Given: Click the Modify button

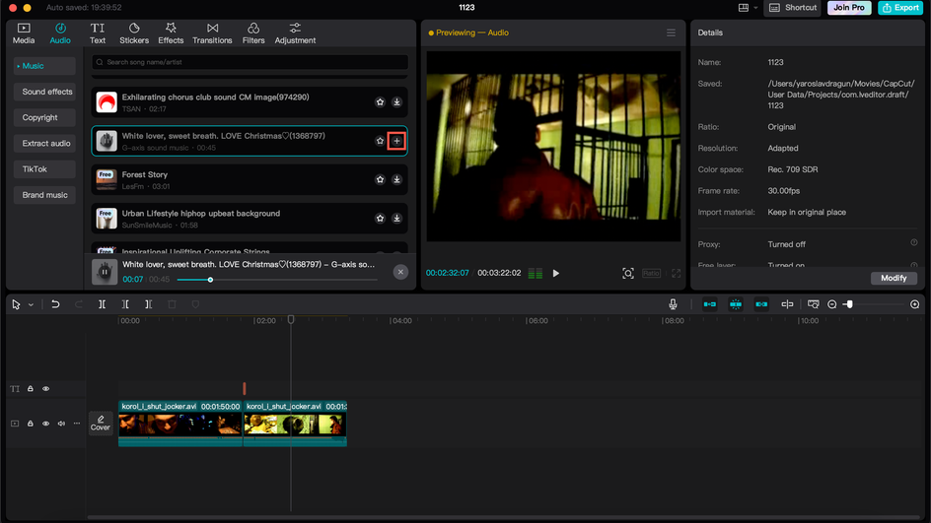Looking at the screenshot, I should click(x=894, y=278).
